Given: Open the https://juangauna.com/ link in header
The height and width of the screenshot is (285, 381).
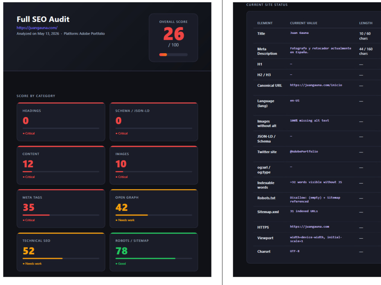Looking at the screenshot, I should coord(37,28).
